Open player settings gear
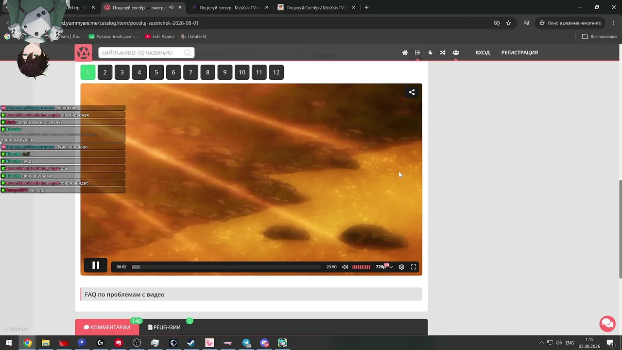The height and width of the screenshot is (350, 622). tap(401, 267)
